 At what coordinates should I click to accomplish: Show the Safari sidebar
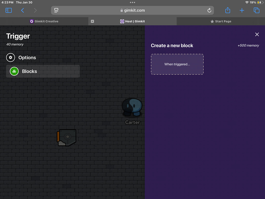[9, 10]
